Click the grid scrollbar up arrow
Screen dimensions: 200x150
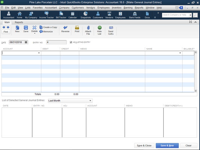pyautogui.click(x=195, y=52)
